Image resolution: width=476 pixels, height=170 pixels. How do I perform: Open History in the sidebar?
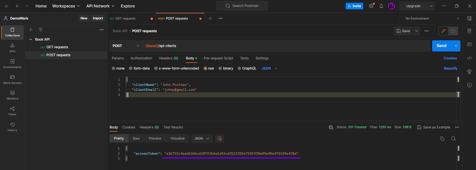12,127
